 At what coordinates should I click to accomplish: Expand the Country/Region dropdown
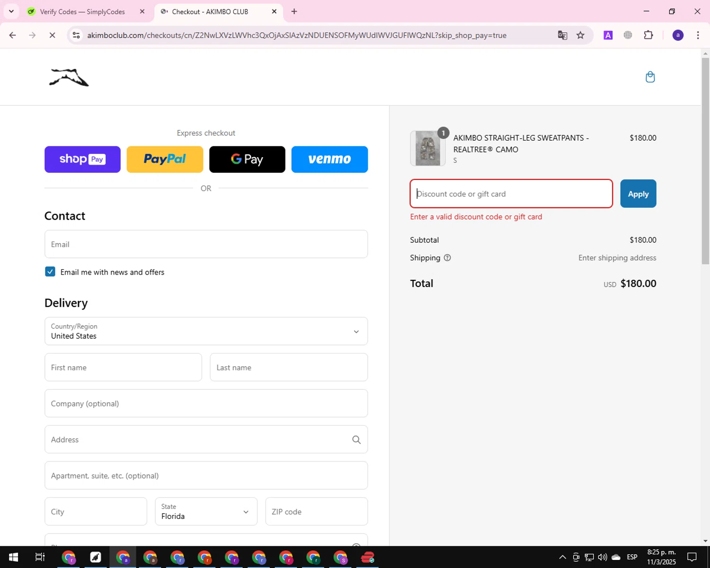click(x=206, y=331)
